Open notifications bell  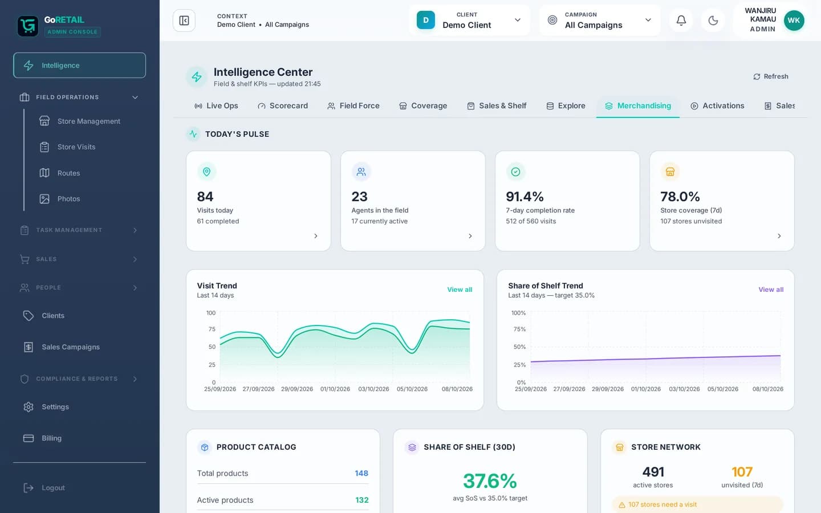click(x=681, y=21)
